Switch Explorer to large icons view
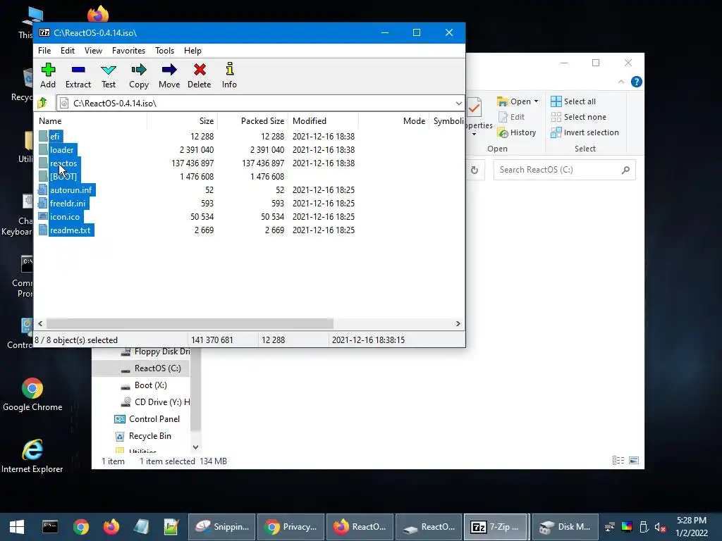 634,461
